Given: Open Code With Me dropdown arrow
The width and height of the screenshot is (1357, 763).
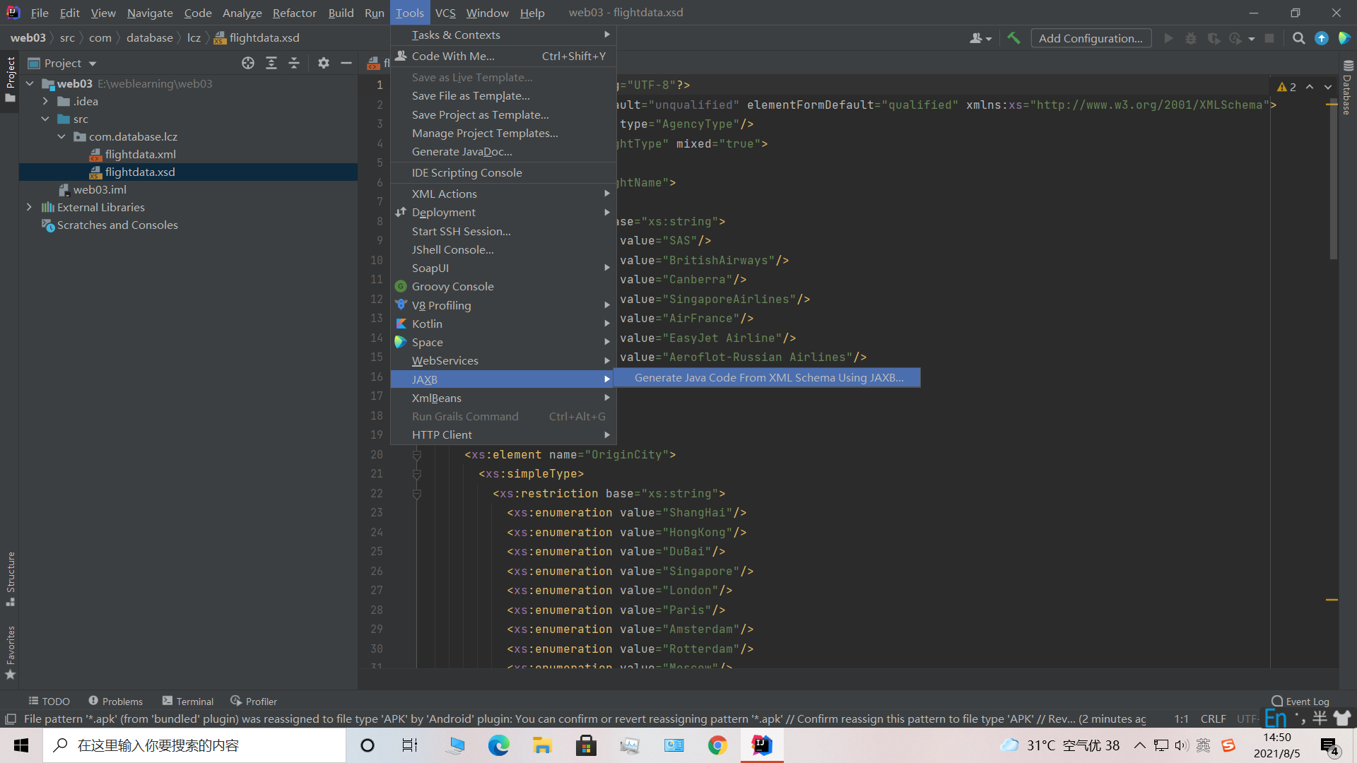Looking at the screenshot, I should (989, 39).
